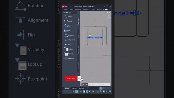Switch to the Actions palette tab
174x98 pixels.
[78, 36]
